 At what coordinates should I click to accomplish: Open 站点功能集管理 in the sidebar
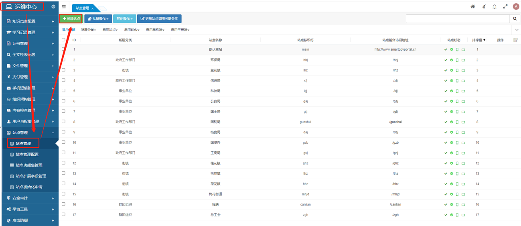click(29, 165)
